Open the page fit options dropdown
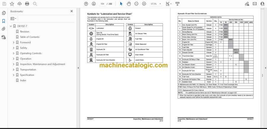The height and width of the screenshot is (129, 267). (x=169, y=4)
